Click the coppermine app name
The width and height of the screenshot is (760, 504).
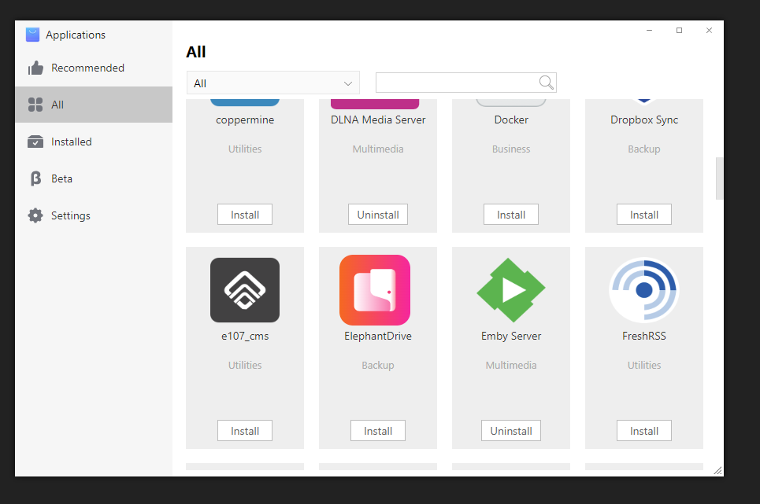(x=245, y=120)
